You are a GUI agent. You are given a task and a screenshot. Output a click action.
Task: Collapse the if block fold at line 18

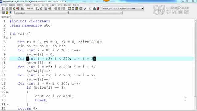click(x=7, y=92)
